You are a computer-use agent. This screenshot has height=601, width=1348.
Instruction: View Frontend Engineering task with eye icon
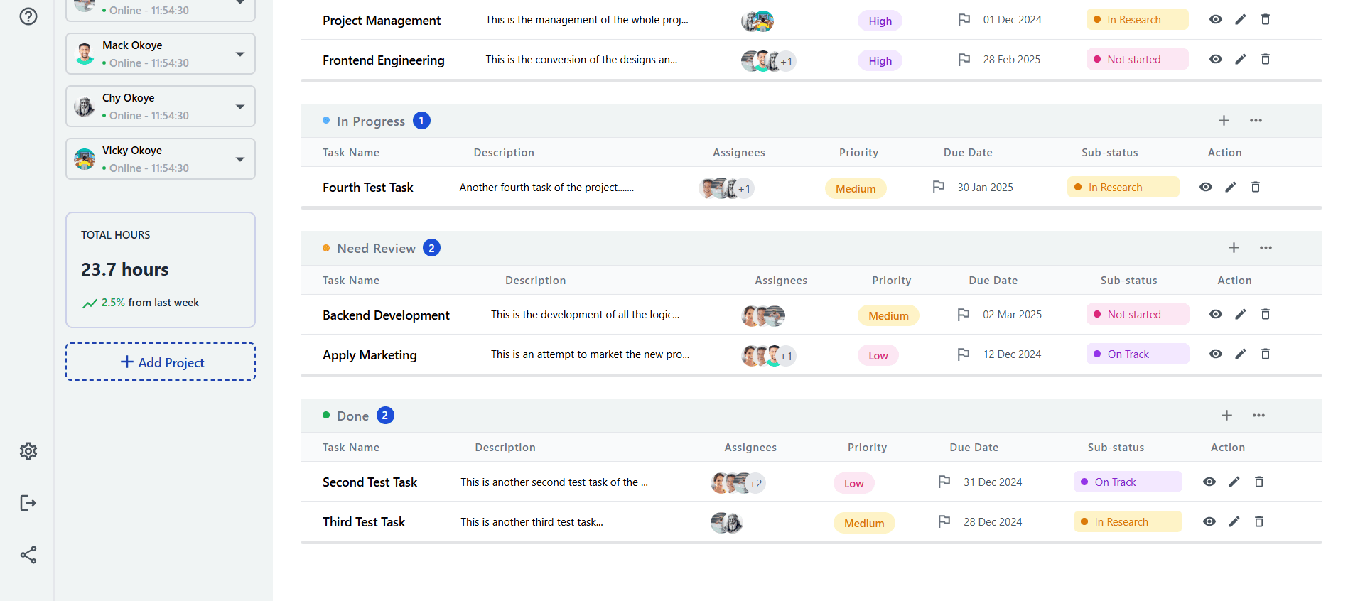coord(1216,59)
